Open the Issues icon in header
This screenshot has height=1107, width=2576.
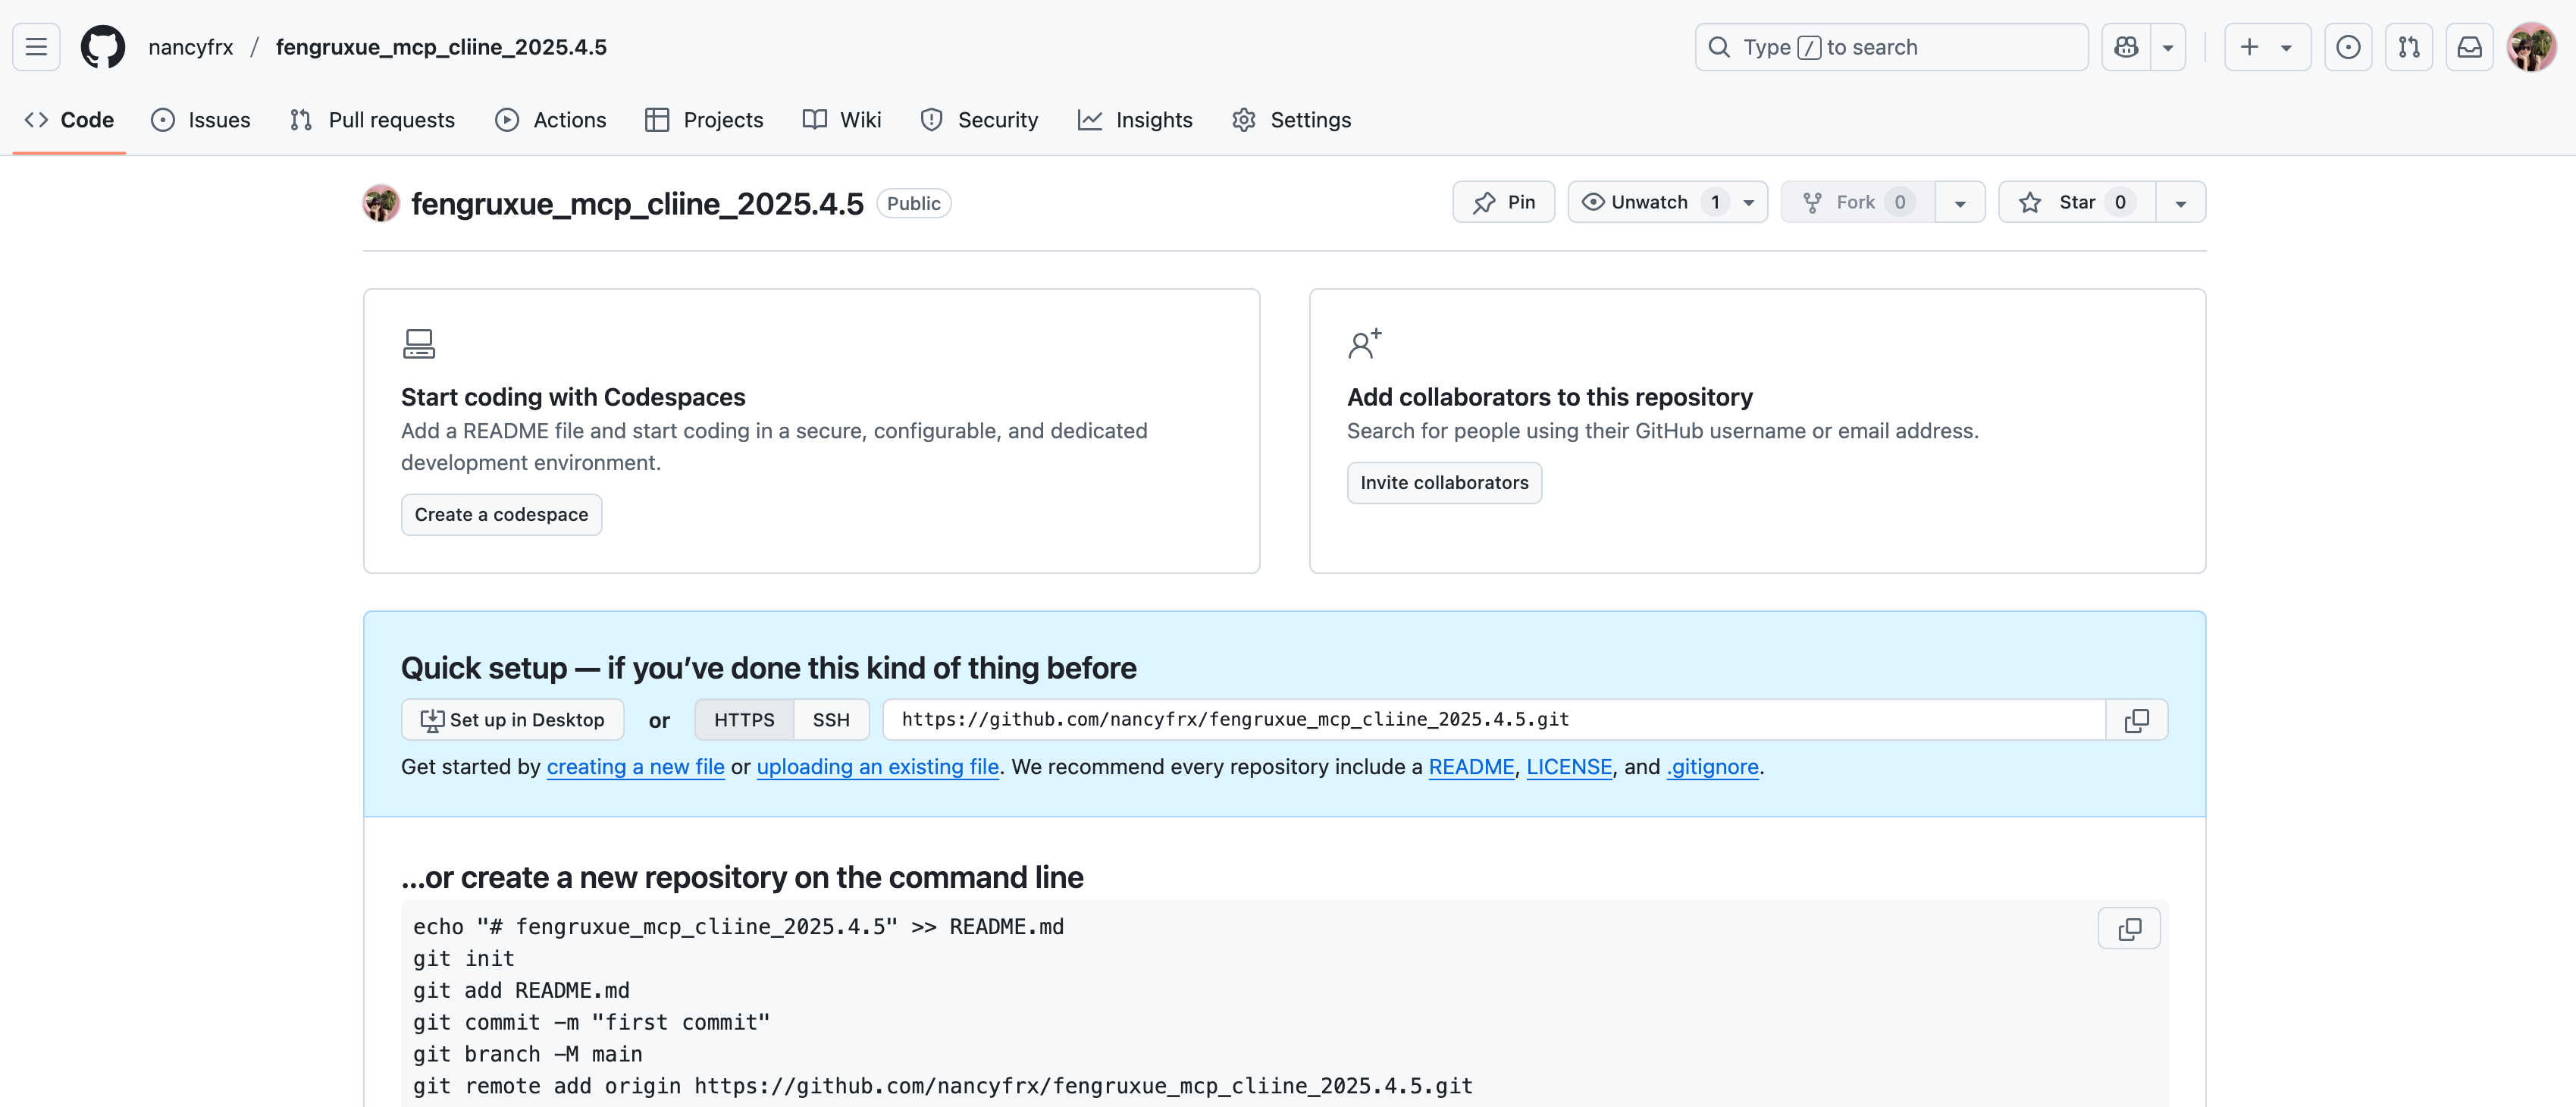[x=2348, y=47]
